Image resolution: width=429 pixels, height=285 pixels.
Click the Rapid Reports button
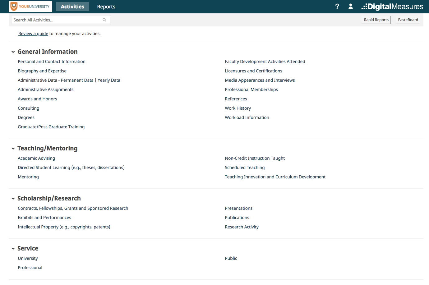pos(376,20)
